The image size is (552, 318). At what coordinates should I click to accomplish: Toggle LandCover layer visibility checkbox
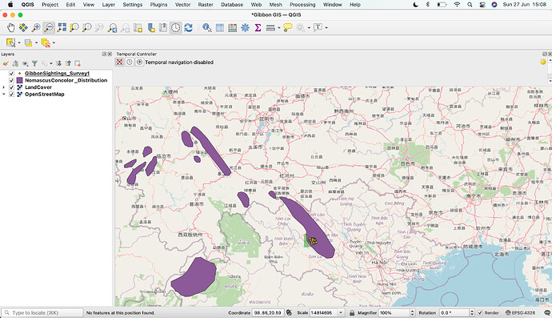pos(11,87)
